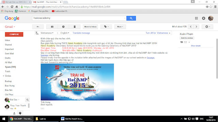218x122 pixels.
Task: Click the email envelope icon for Xuân Phạm
Action: [x=185, y=42]
